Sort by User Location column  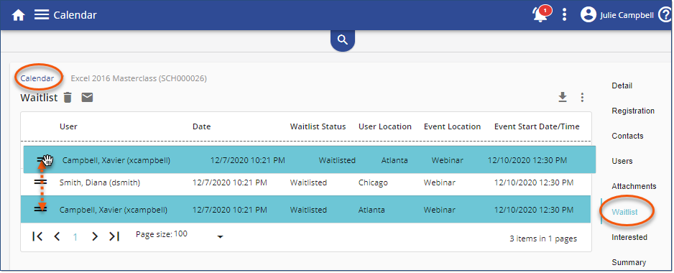[385, 126]
